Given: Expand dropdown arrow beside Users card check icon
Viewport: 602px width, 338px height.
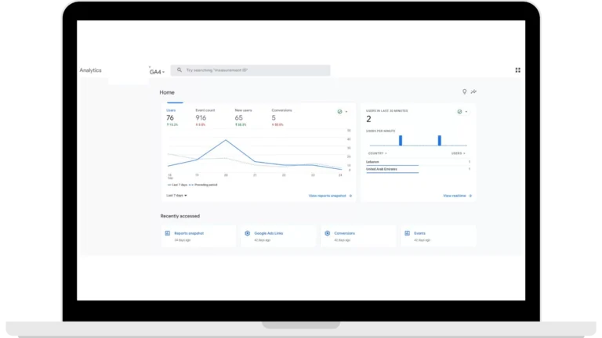Looking at the screenshot, I should 346,112.
